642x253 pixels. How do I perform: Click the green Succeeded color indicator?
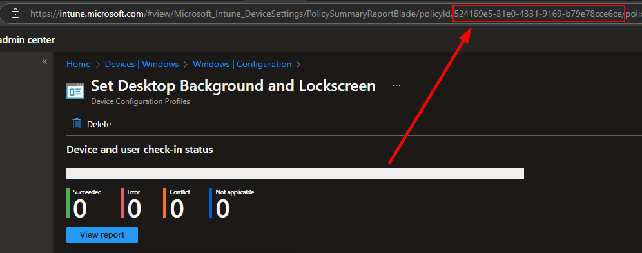coord(68,203)
